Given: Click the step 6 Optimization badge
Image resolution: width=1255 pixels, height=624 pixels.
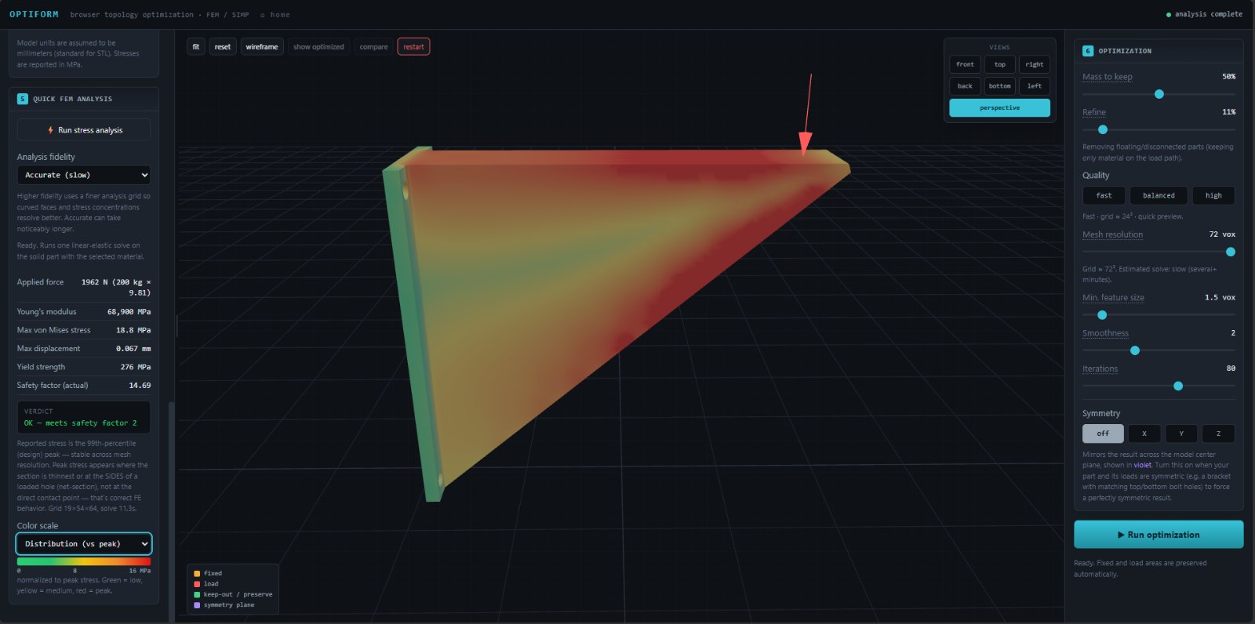Looking at the screenshot, I should pyautogui.click(x=1088, y=51).
